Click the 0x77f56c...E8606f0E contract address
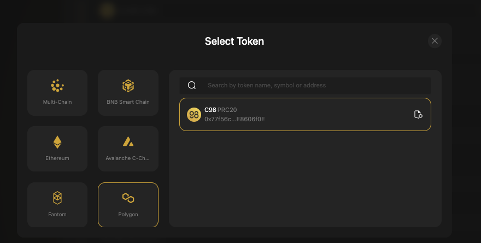Screen dimensions: 481x243 (x=234, y=119)
